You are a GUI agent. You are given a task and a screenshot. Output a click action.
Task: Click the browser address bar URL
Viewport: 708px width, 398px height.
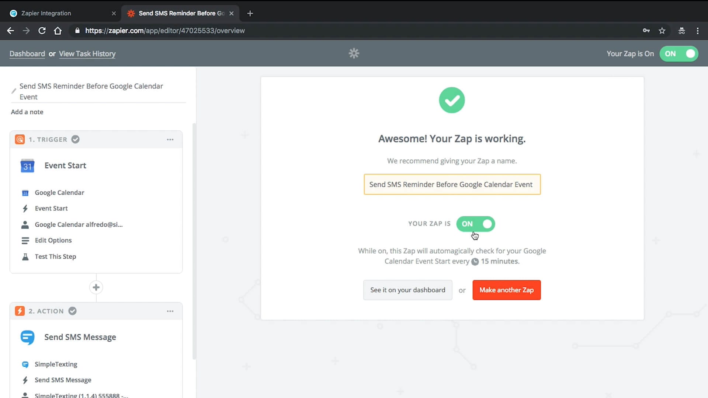click(x=165, y=31)
